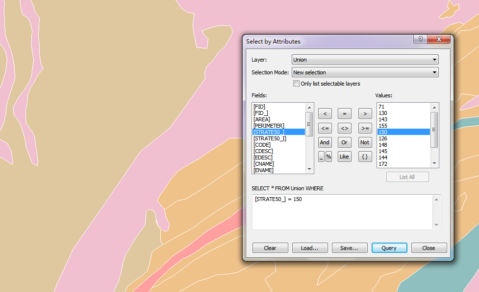
Task: Select the [FID] field
Action: click(278, 107)
